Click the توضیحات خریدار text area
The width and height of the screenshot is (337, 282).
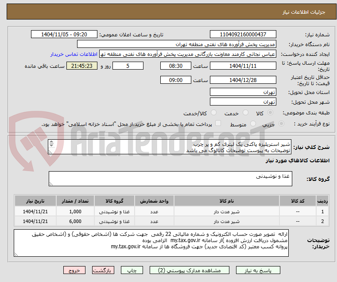pos(151,243)
